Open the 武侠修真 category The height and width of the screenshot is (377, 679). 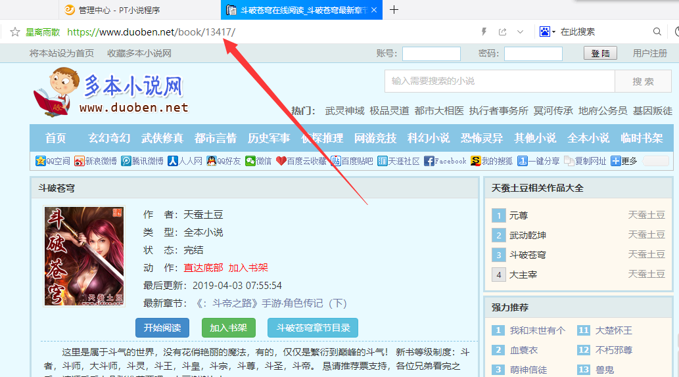tap(162, 138)
